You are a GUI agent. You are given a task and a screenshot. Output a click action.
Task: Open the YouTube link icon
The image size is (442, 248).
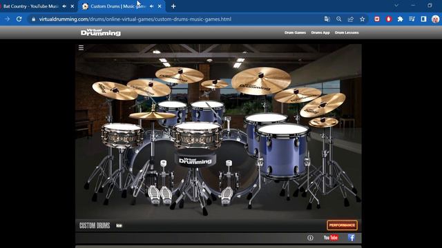(331, 238)
